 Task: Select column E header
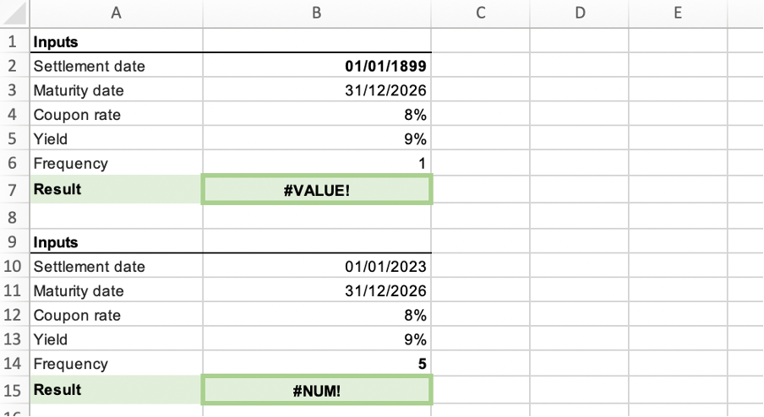(678, 13)
